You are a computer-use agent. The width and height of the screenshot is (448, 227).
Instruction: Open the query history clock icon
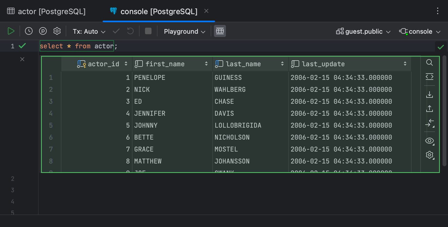click(x=29, y=31)
